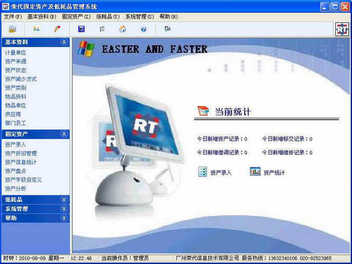
Task: Click the users toolbar icon
Action: pos(36,29)
